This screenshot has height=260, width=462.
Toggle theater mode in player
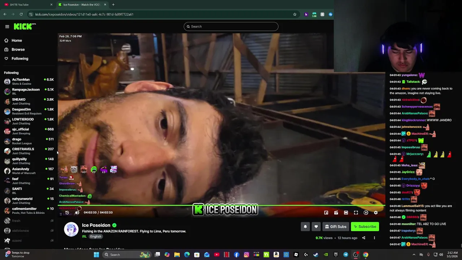point(346,213)
